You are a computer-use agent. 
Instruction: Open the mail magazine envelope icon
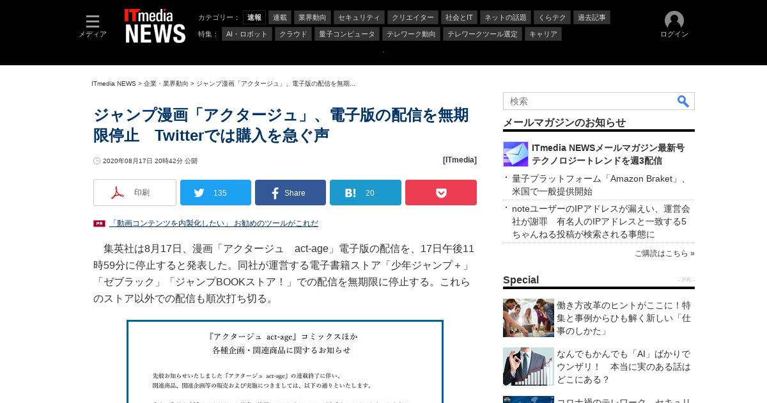click(x=516, y=154)
